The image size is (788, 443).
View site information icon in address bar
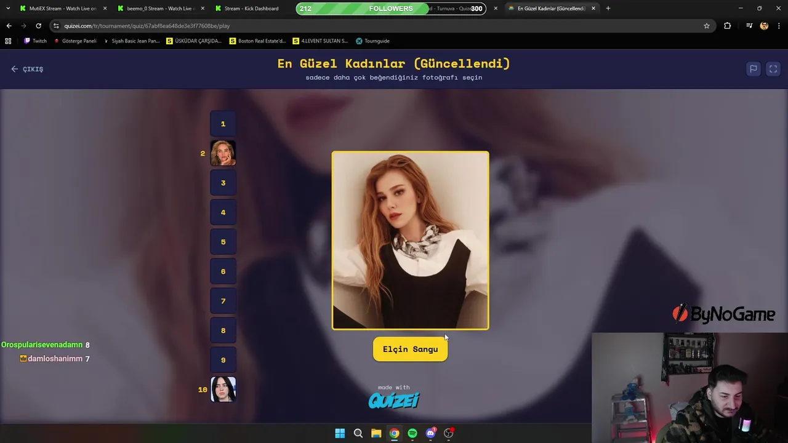tap(56, 26)
